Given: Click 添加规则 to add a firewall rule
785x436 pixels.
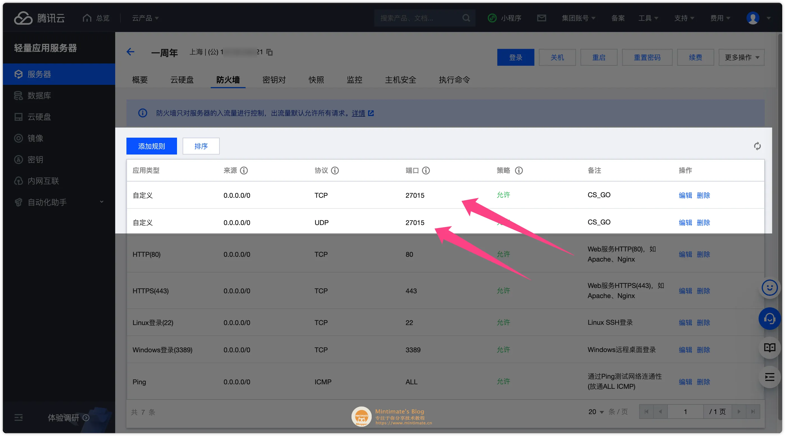Looking at the screenshot, I should (x=151, y=146).
